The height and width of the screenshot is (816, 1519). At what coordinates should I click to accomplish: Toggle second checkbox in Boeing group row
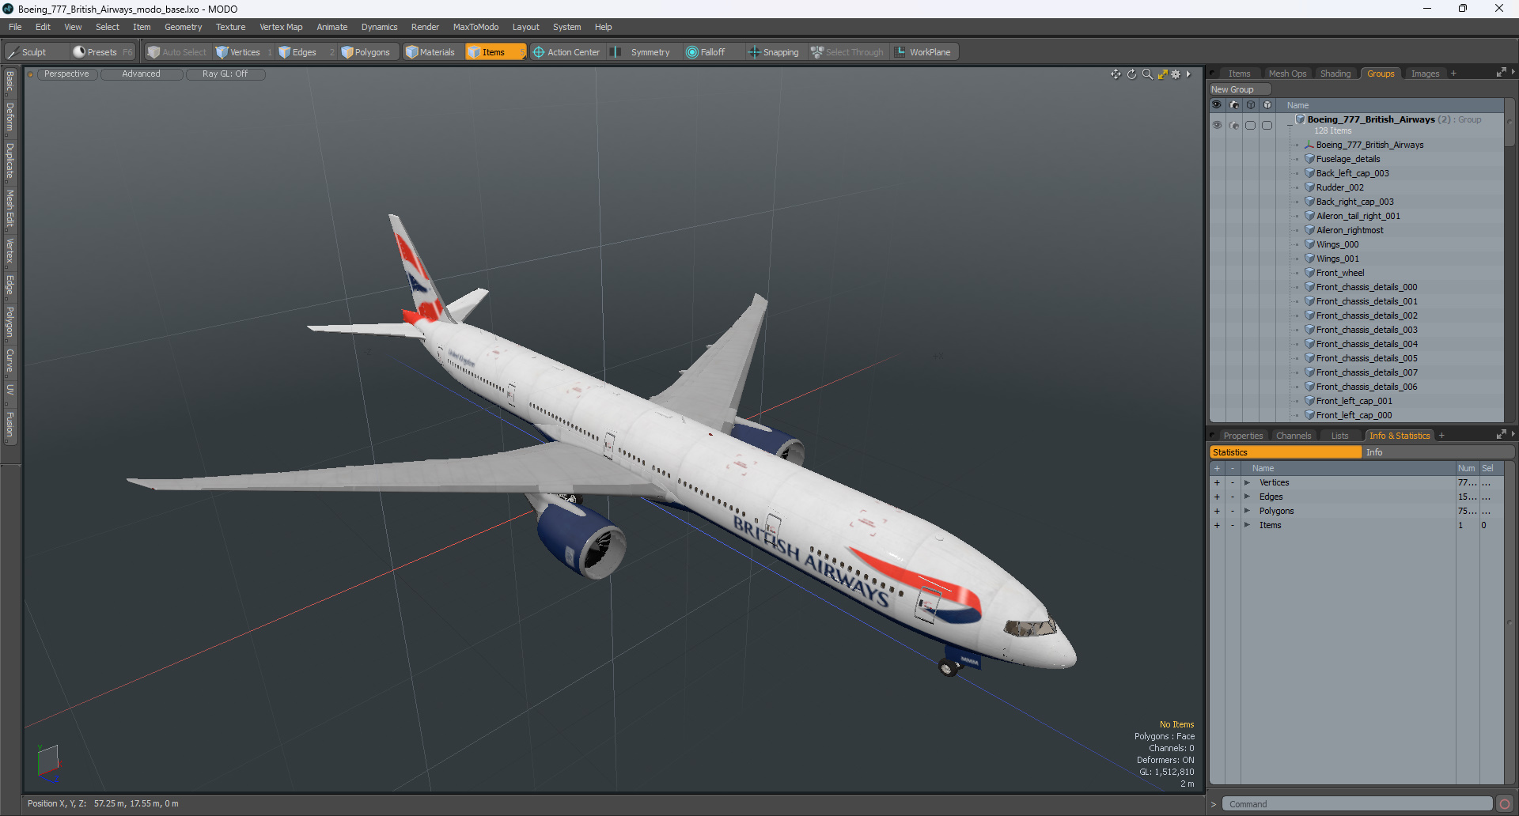(1267, 125)
